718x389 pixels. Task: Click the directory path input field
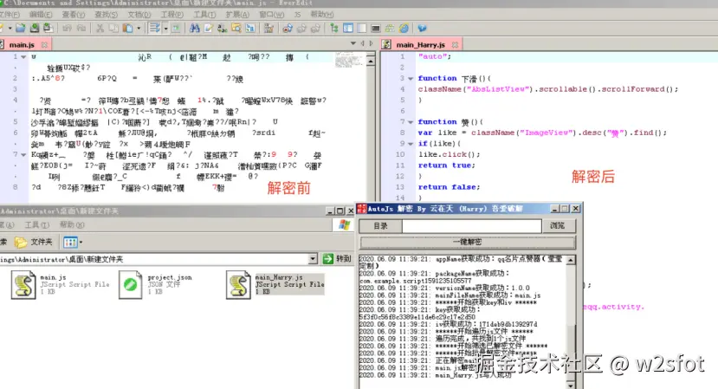coord(472,225)
